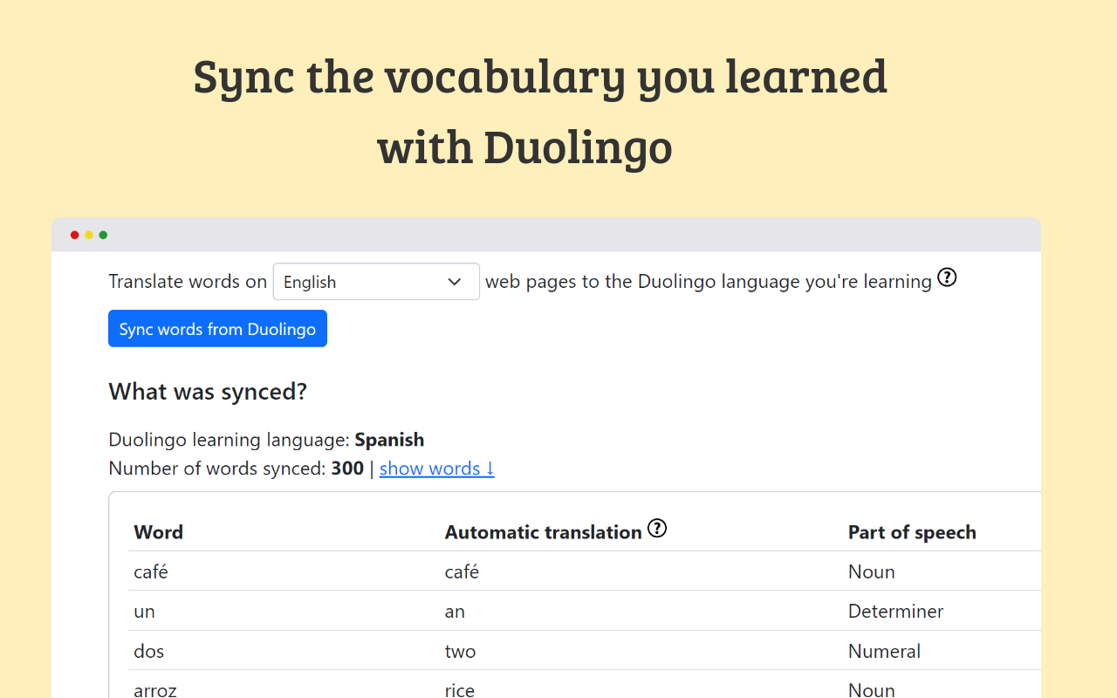Click the word un in the list
This screenshot has height=698, width=1117.
click(145, 611)
